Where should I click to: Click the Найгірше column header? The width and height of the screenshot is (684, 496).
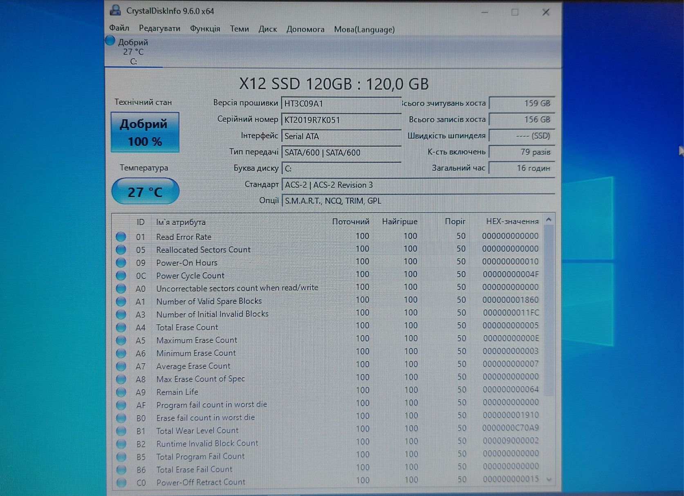click(x=400, y=222)
